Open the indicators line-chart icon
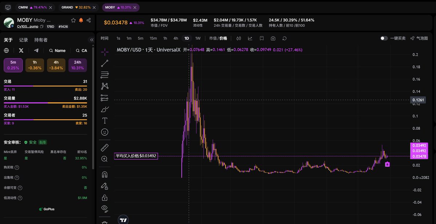The image size is (436, 224). 250,38
